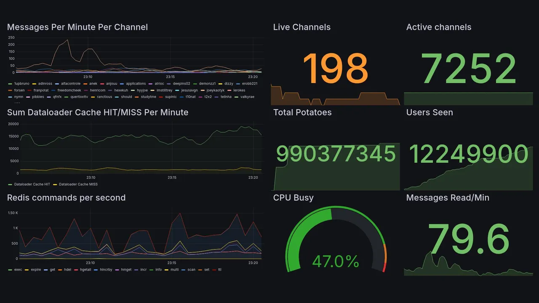Click the 12249900 Users Seen value
The height and width of the screenshot is (303, 539).
tap(469, 154)
